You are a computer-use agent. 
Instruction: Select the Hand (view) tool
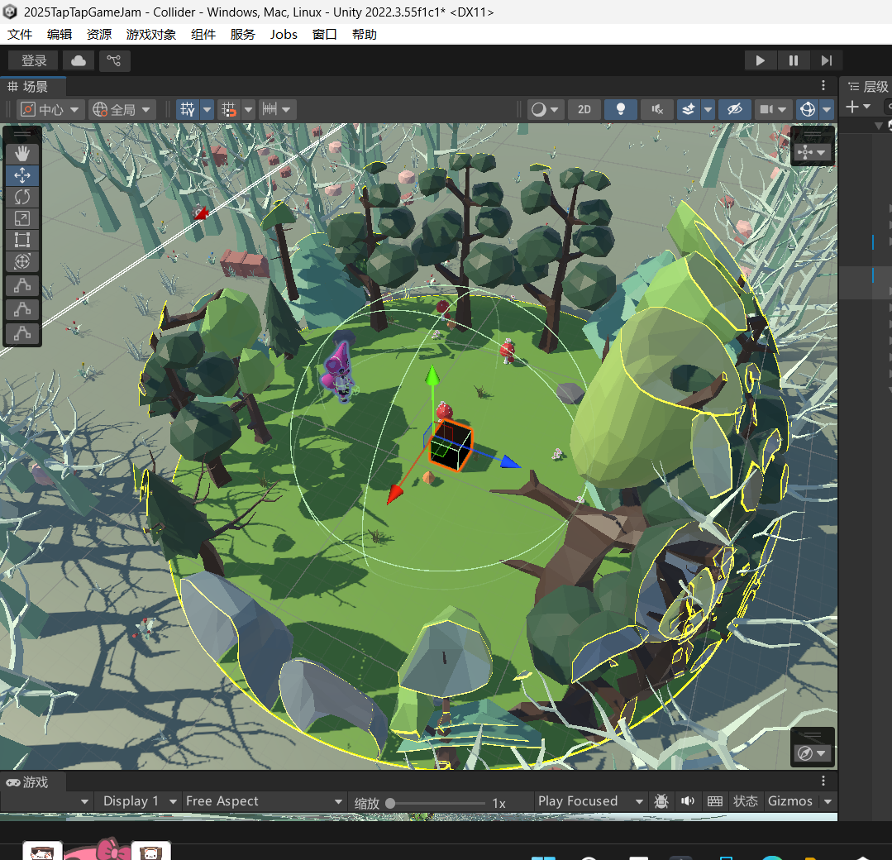pyautogui.click(x=22, y=153)
